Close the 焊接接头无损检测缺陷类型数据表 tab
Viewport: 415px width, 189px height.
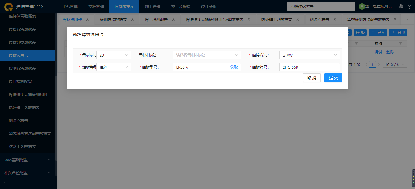click(249, 19)
